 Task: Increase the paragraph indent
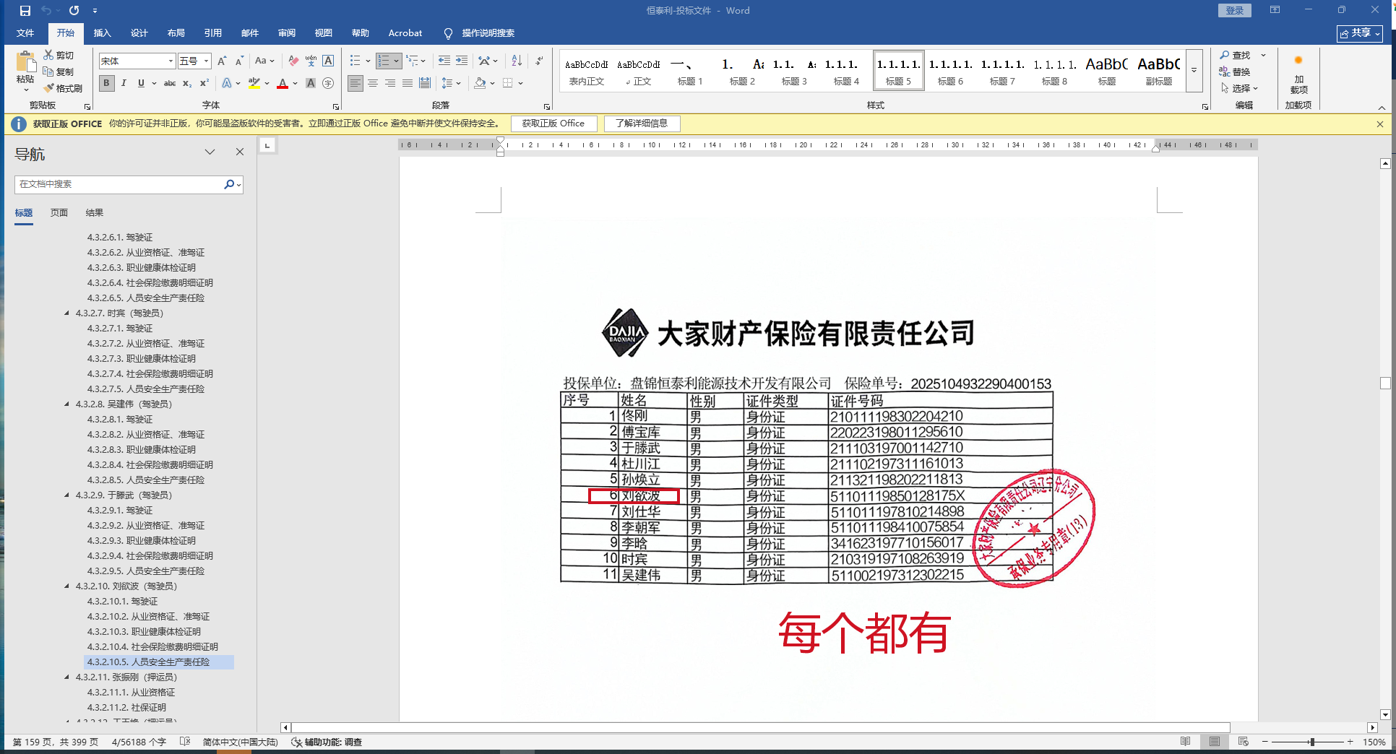pyautogui.click(x=462, y=61)
